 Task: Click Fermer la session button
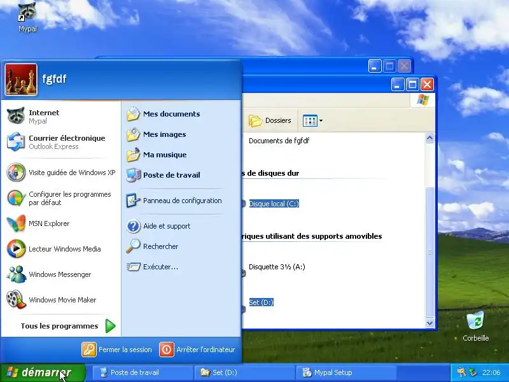[117, 350]
